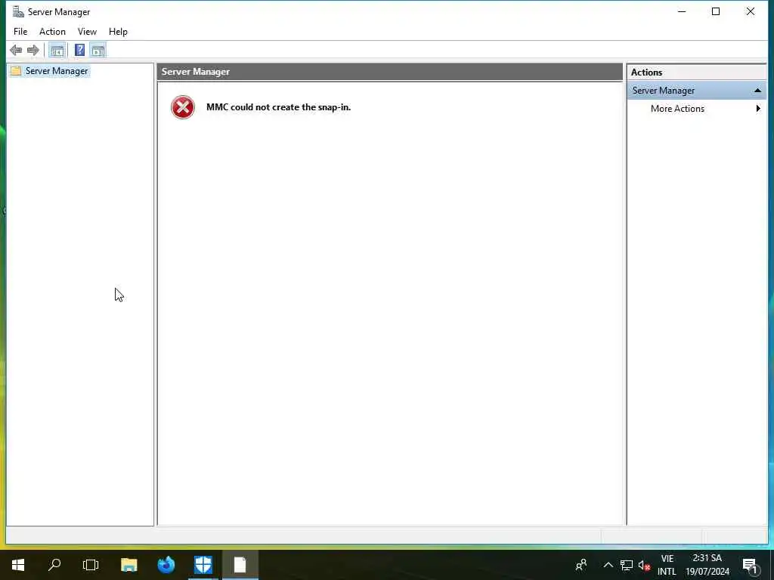Collapse the Server Manager section in Actions pane

[757, 91]
